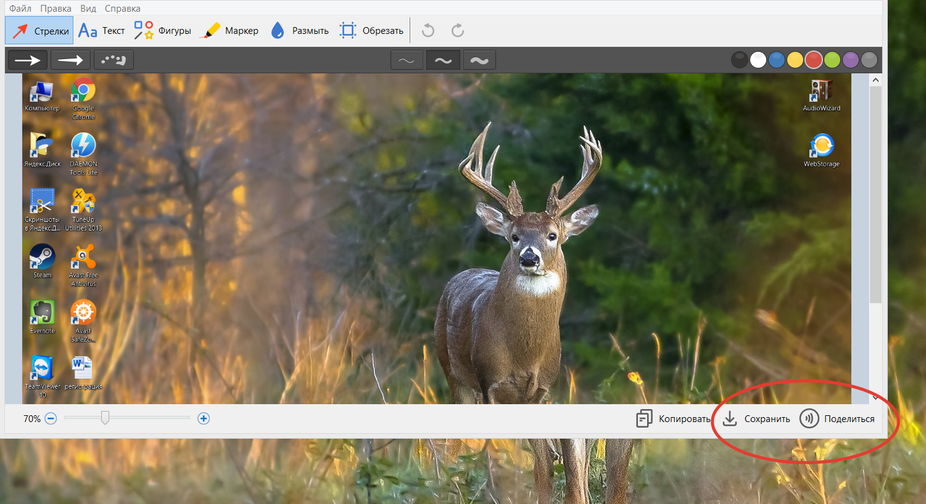The image size is (926, 504).
Task: Choose the gray color swatch
Action: tap(869, 60)
